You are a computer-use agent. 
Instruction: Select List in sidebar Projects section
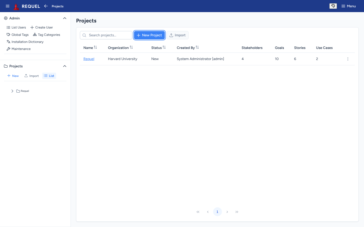[49, 76]
